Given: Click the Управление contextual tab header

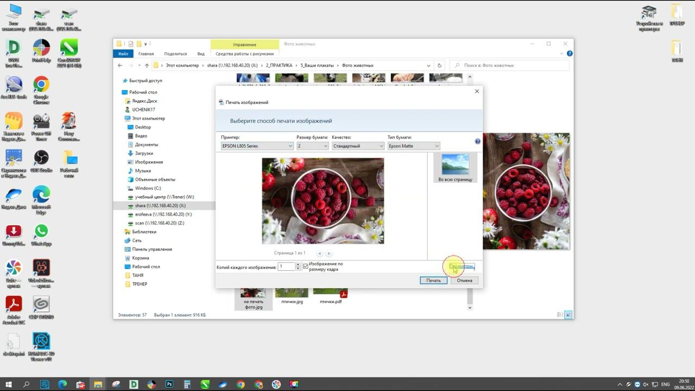Looking at the screenshot, I should pos(244,45).
